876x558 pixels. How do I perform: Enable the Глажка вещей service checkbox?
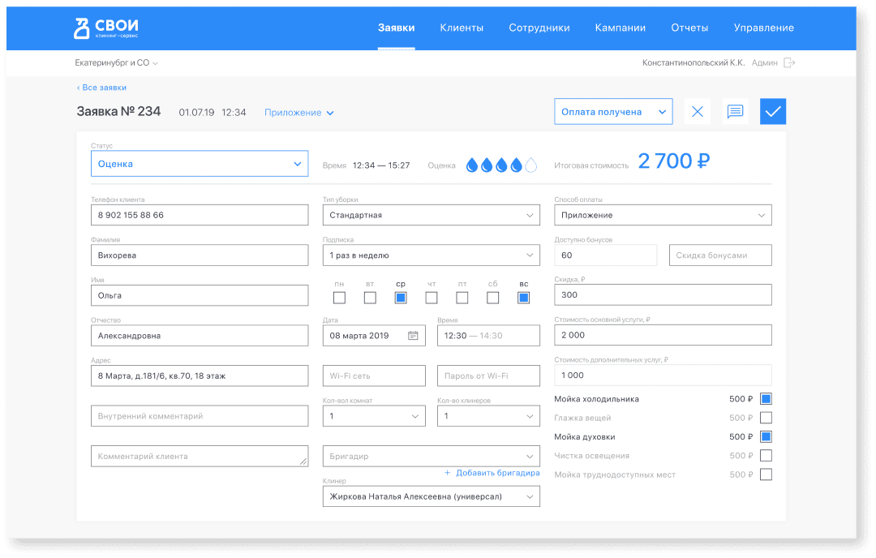pos(766,418)
